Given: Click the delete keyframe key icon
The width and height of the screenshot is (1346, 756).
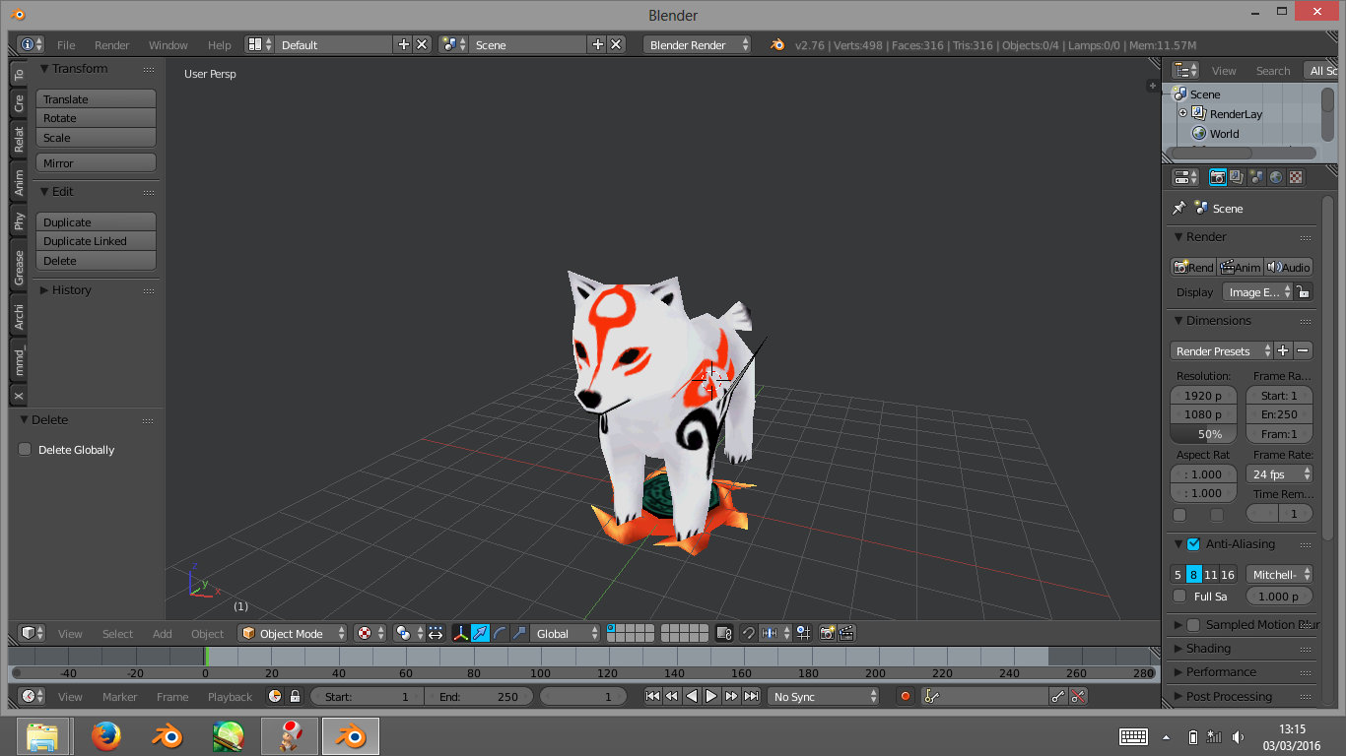Looking at the screenshot, I should 1078,696.
